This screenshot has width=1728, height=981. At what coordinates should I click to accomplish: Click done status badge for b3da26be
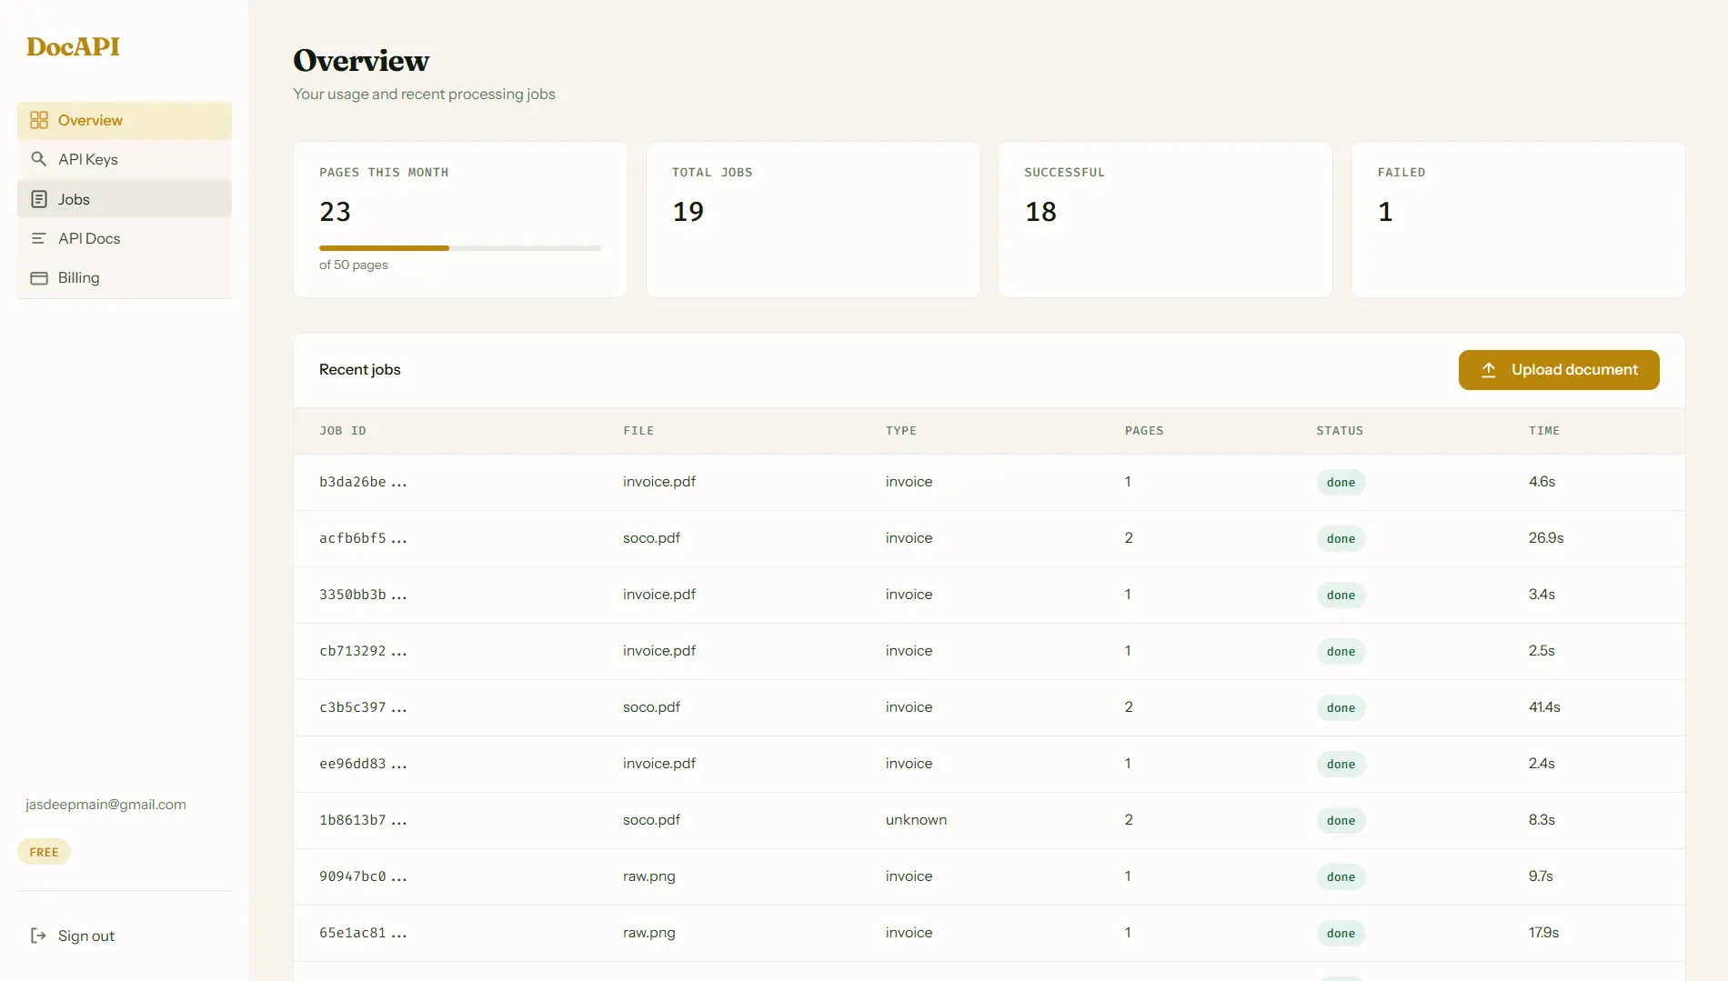[x=1341, y=482]
